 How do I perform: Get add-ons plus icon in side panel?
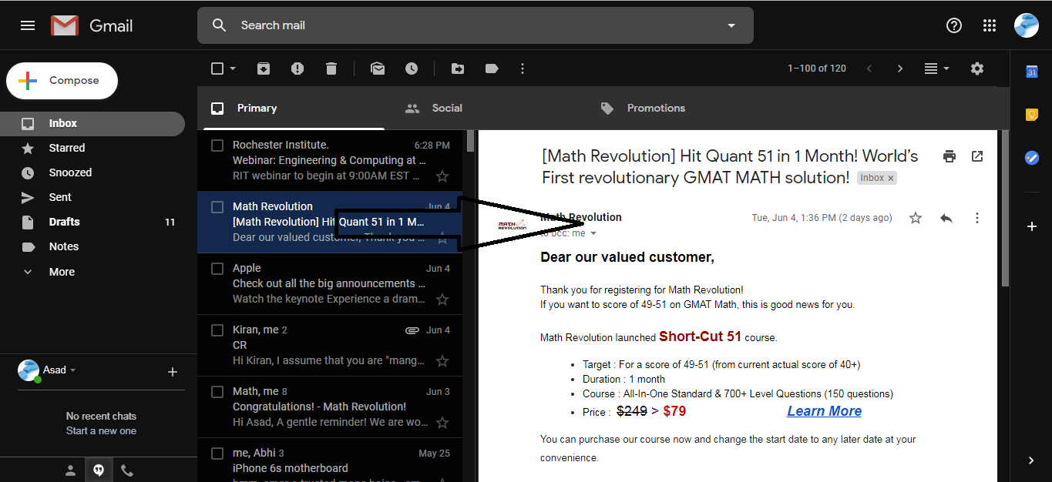coord(1031,226)
